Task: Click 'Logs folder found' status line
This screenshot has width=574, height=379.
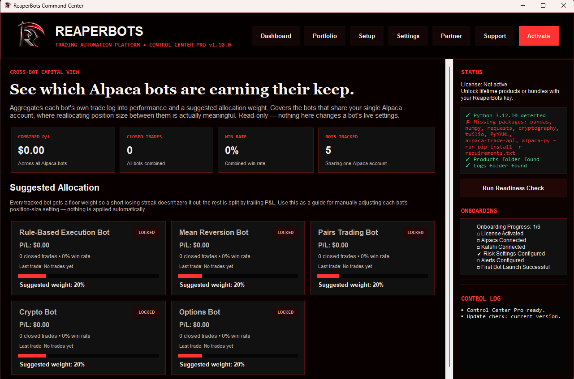Action: click(496, 166)
